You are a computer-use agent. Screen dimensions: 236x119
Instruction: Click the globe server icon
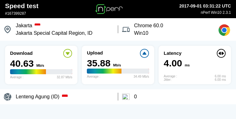pyautogui.click(x=8, y=97)
